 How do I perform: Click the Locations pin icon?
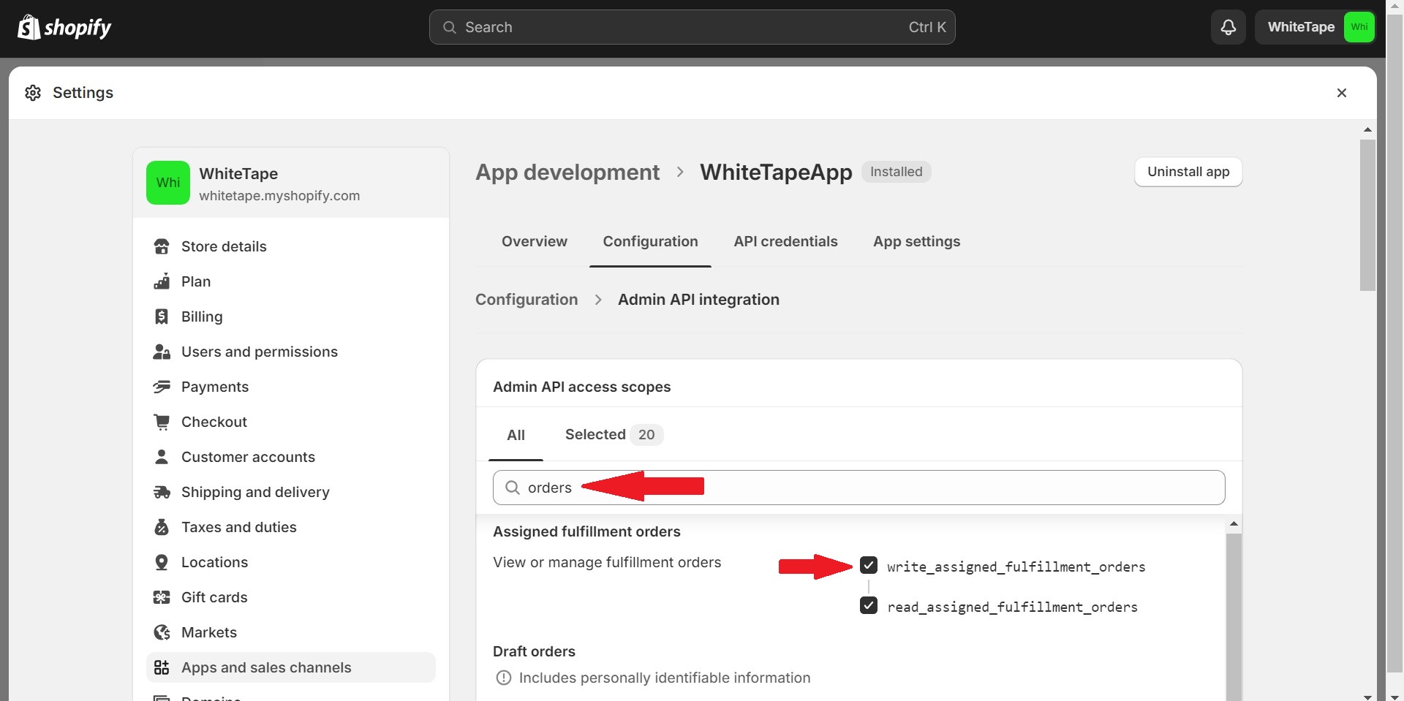tap(162, 562)
